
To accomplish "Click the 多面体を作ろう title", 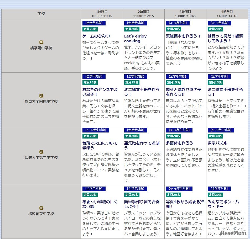I will coord(180,143).
